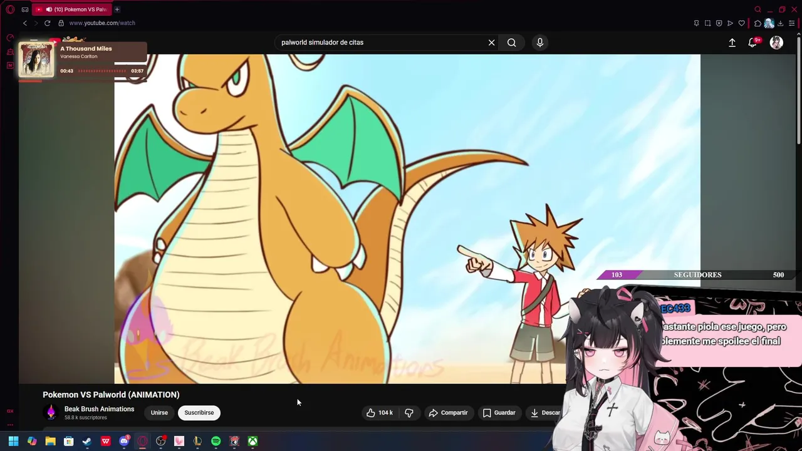Go back with the browser back arrow

pos(25,23)
